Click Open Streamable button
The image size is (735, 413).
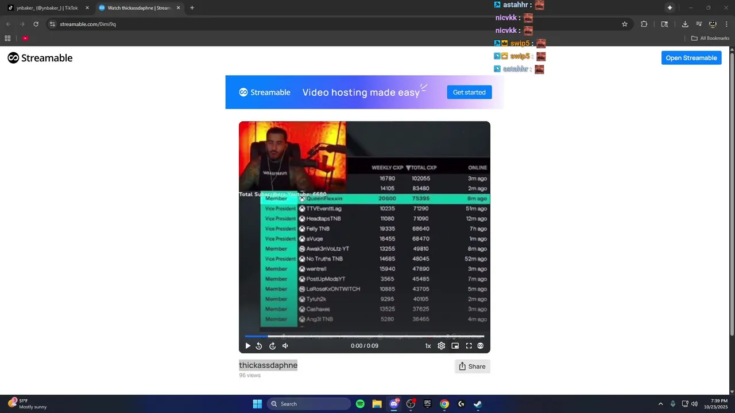691,58
